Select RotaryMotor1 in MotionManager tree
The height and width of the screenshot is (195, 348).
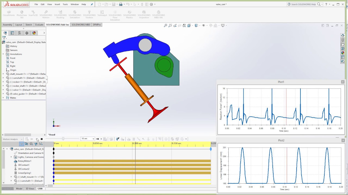24,161
